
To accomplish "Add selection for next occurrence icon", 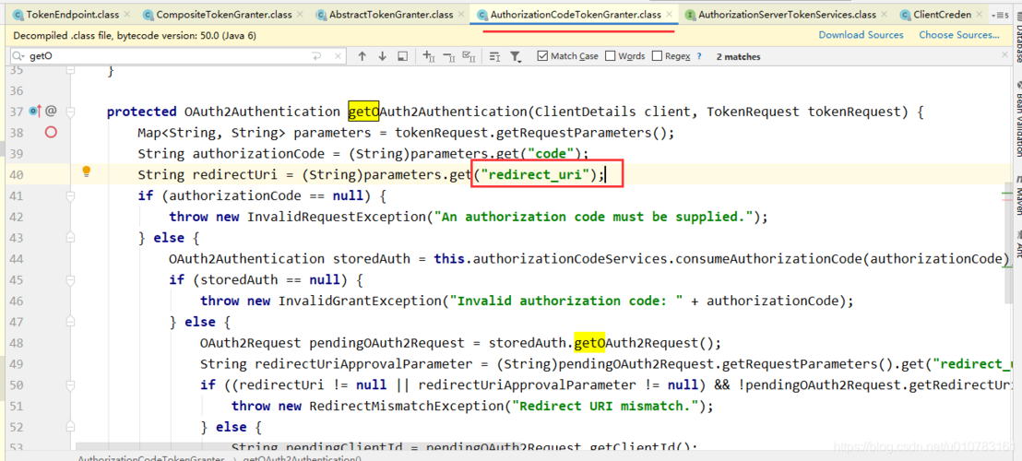I will tap(428, 56).
